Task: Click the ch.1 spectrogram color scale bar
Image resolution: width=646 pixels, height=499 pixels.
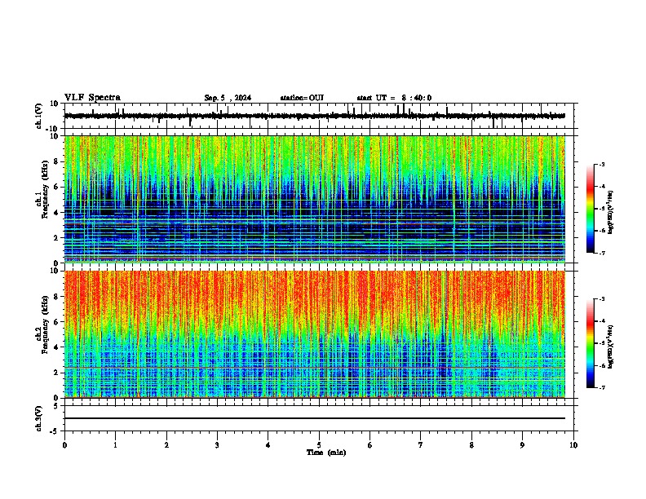Action: coord(590,209)
